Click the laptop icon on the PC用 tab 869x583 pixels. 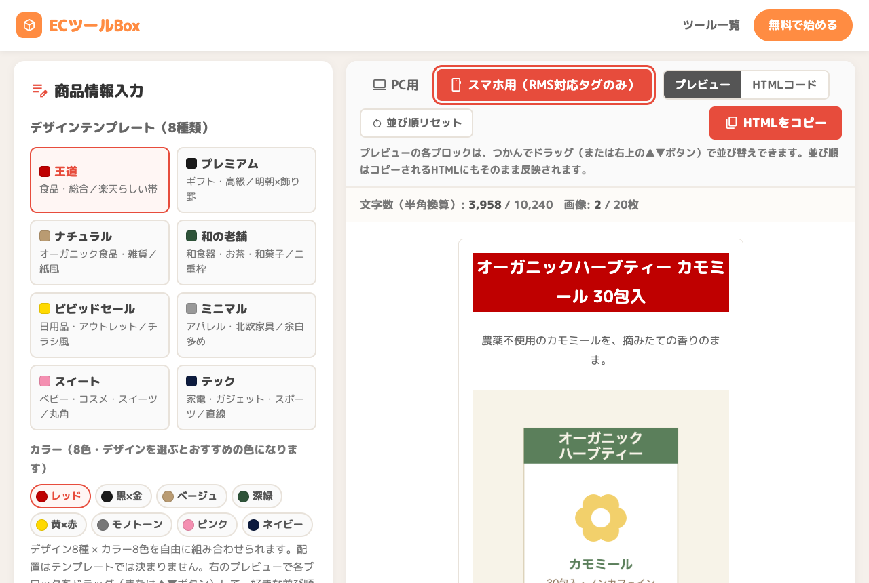pyautogui.click(x=380, y=85)
